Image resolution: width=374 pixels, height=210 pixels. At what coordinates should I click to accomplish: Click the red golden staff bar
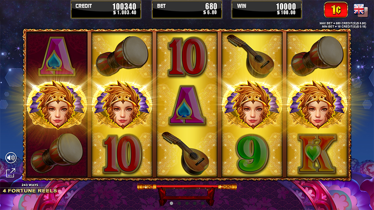[187, 186]
